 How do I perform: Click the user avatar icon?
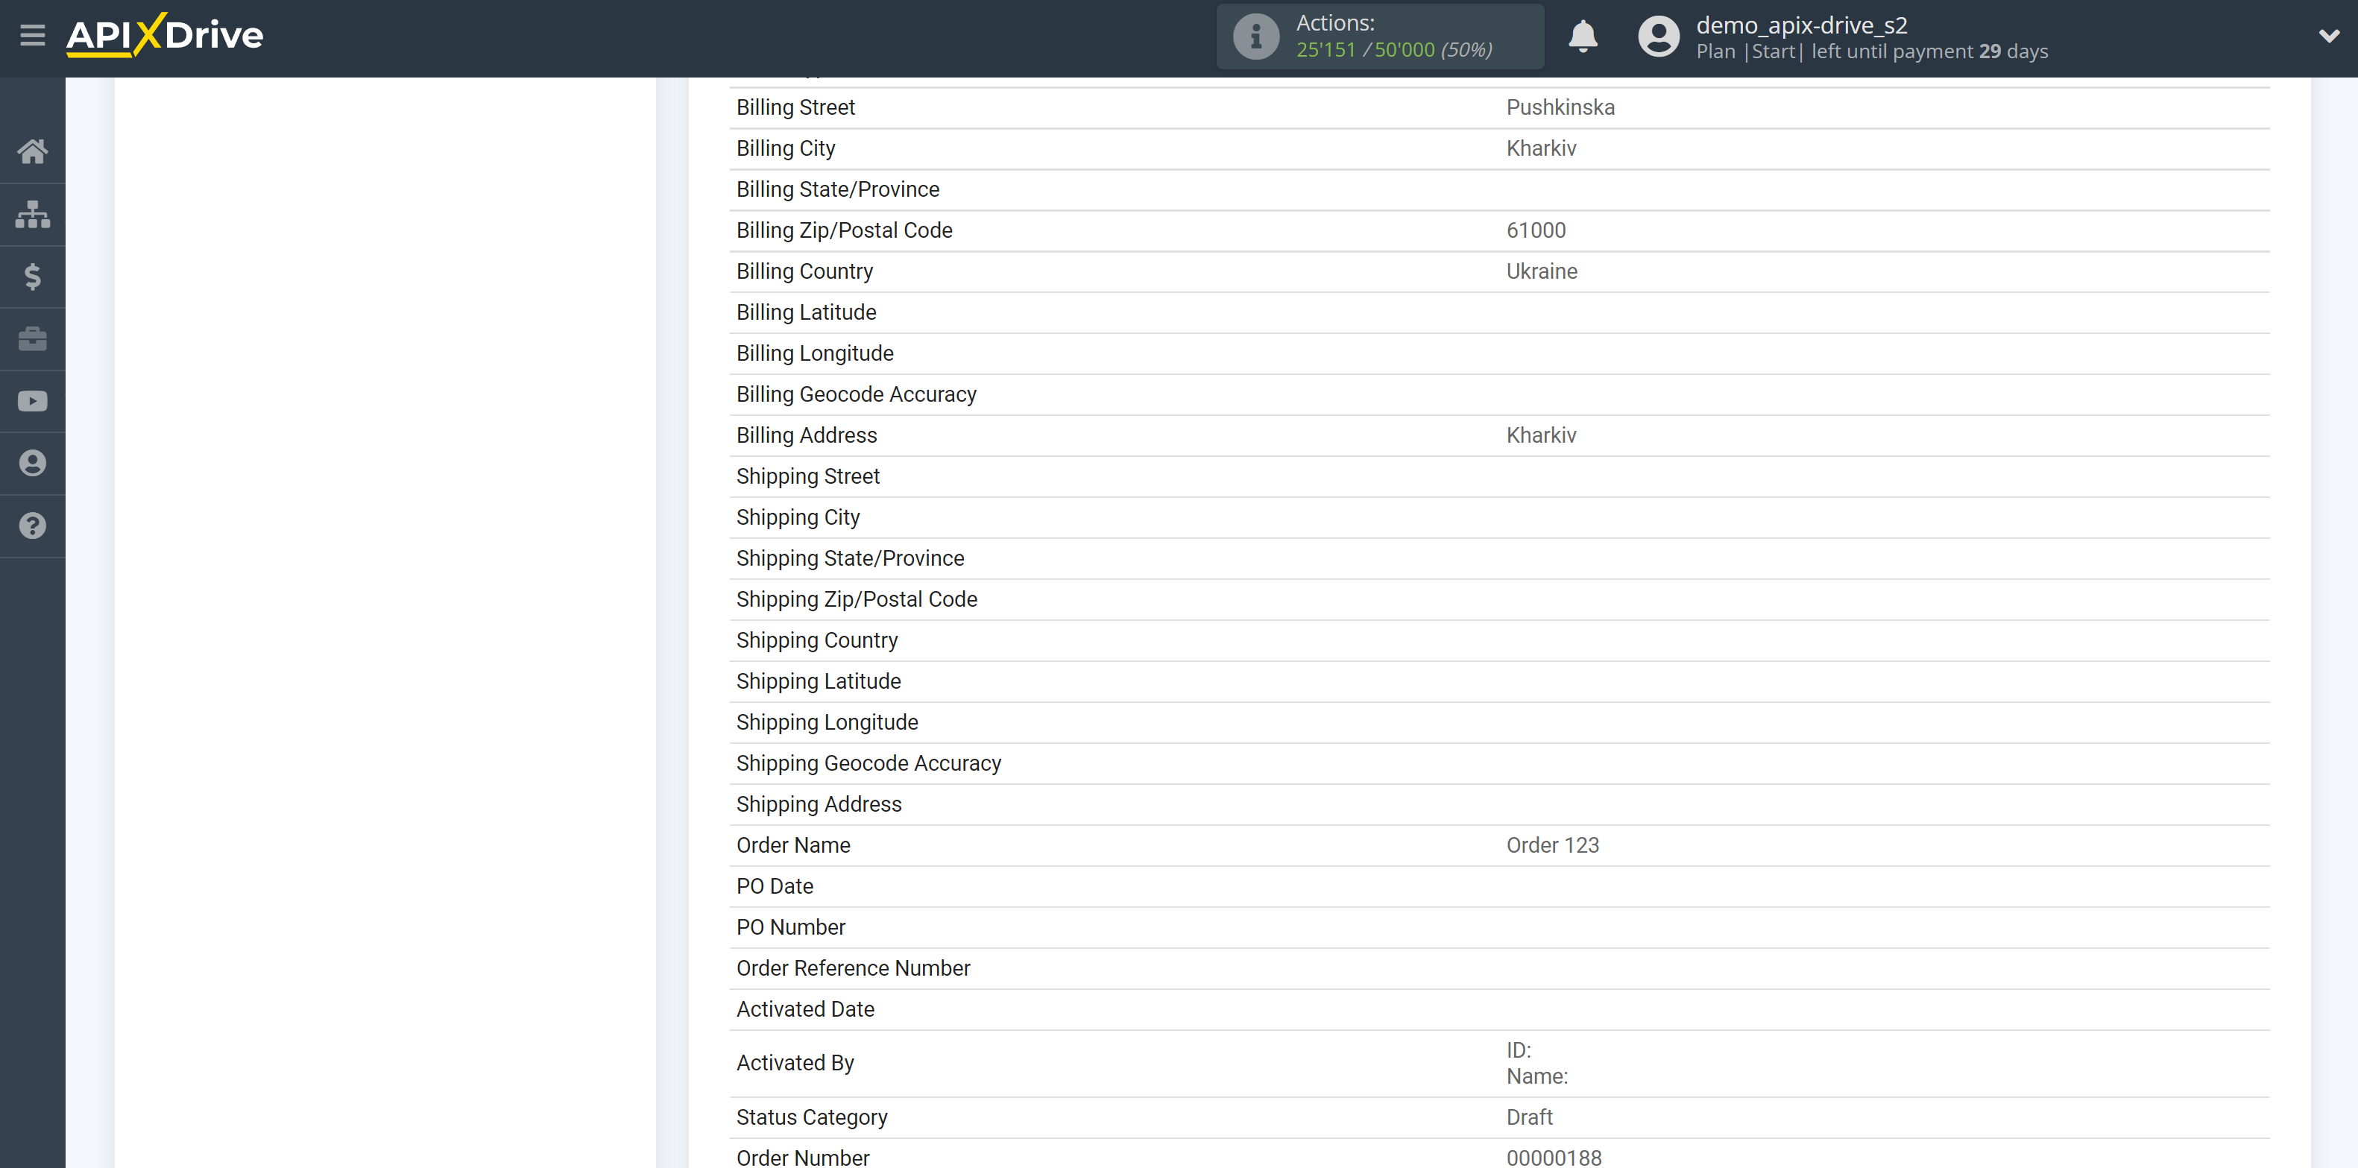(1658, 37)
